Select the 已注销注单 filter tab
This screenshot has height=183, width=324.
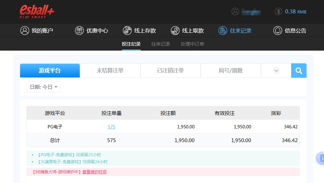click(170, 70)
